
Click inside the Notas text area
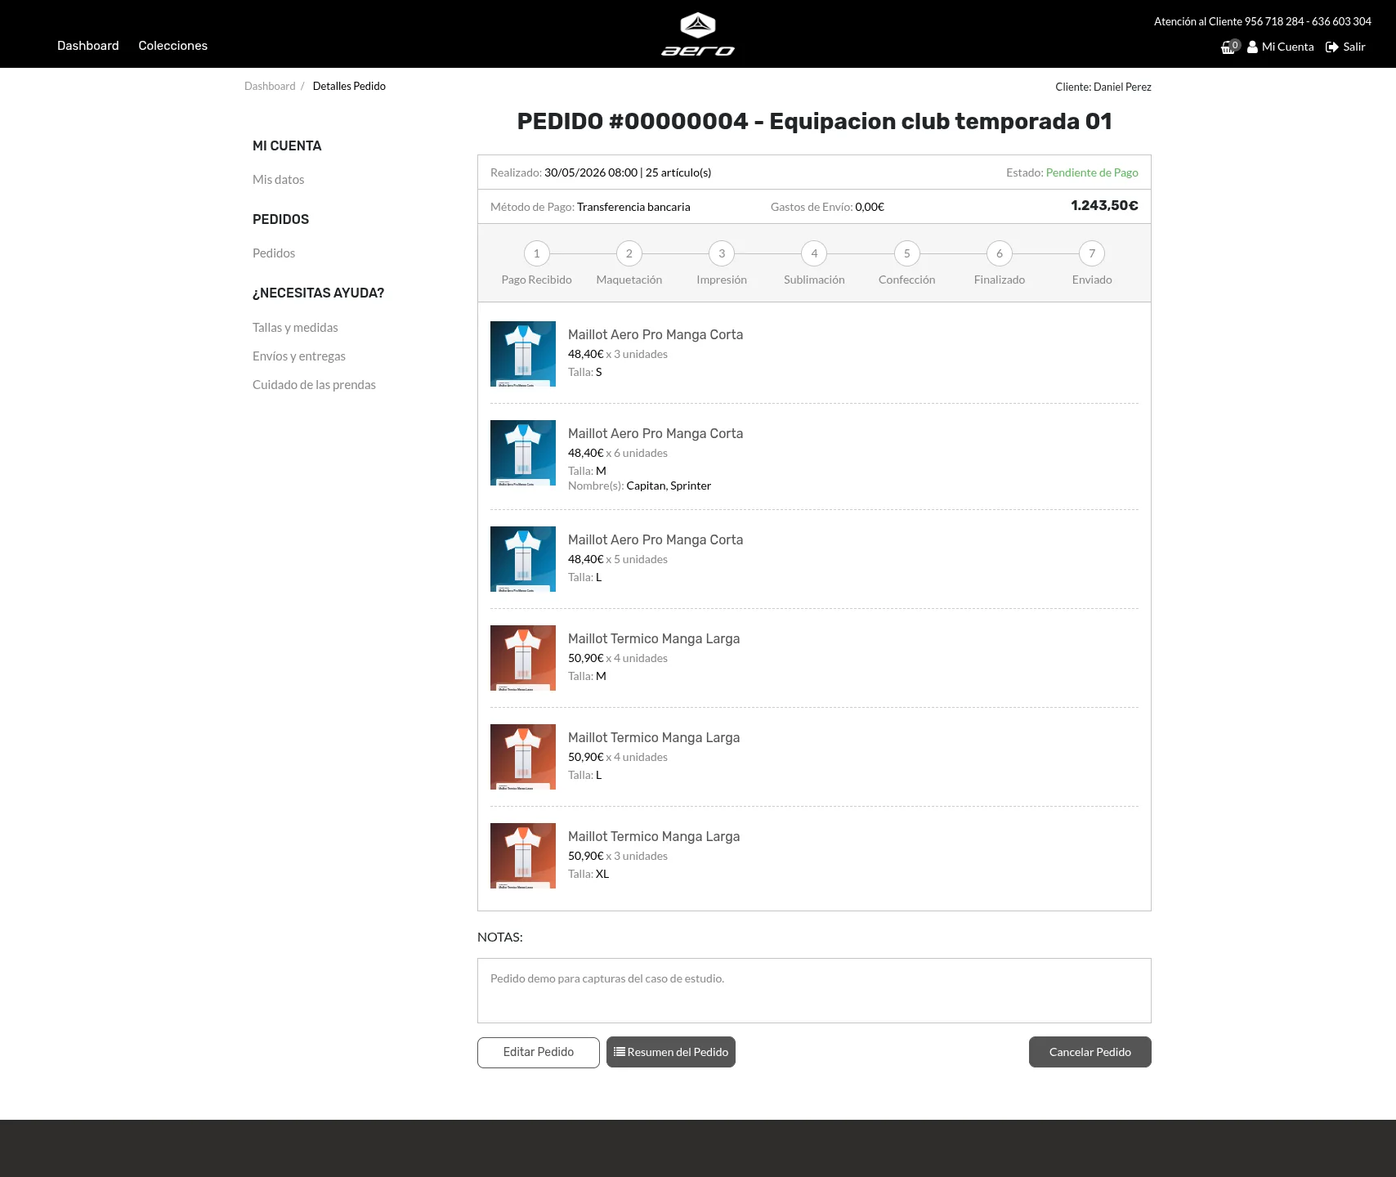(814, 991)
